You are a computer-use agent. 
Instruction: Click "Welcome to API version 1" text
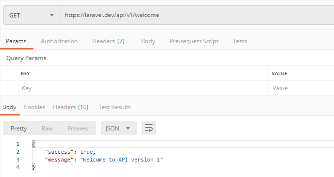click(121, 160)
